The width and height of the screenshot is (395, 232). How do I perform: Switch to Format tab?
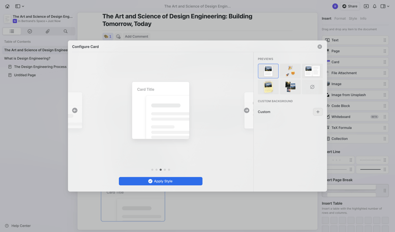click(x=340, y=19)
